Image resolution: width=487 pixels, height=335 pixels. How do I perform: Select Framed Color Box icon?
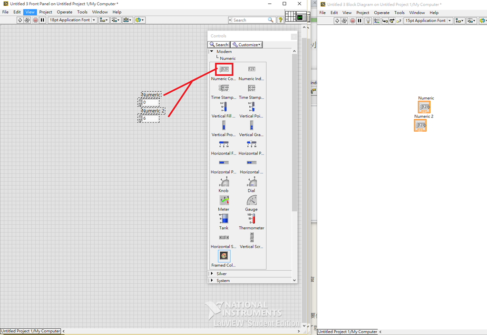click(224, 256)
